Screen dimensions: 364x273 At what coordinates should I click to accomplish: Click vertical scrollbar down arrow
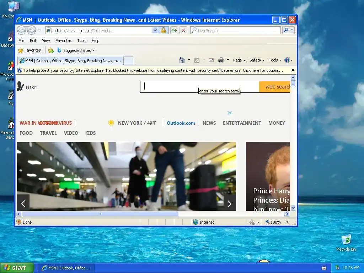pyautogui.click(x=293, y=208)
